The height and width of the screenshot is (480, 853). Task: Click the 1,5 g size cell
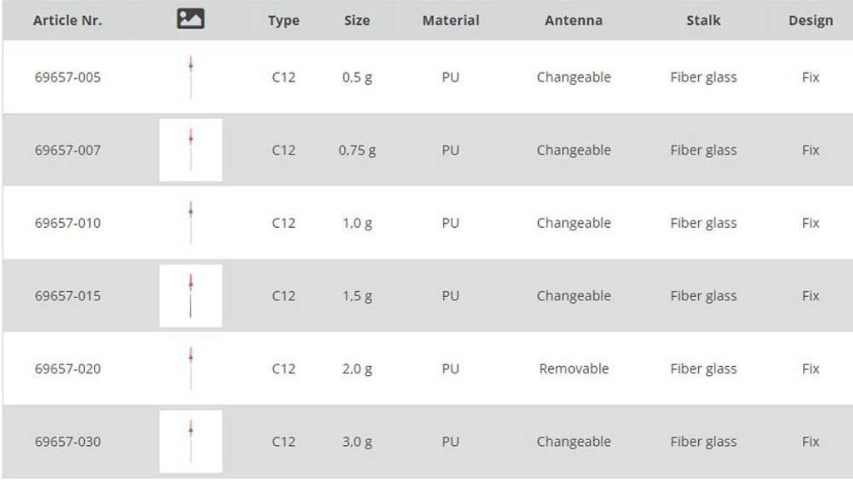[357, 296]
